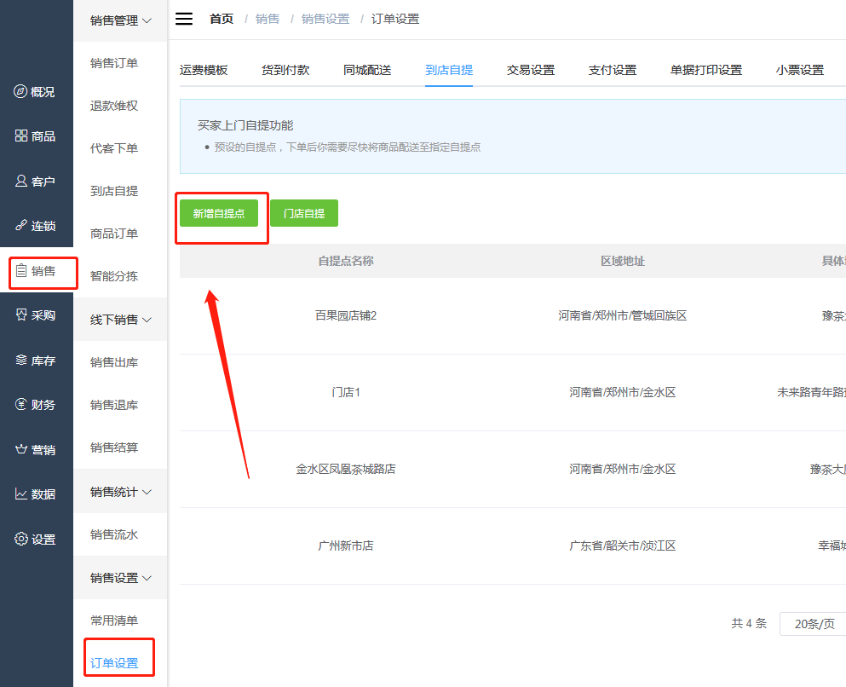Switch to the 货到付款 tab
The height and width of the screenshot is (687, 846).
tap(285, 70)
